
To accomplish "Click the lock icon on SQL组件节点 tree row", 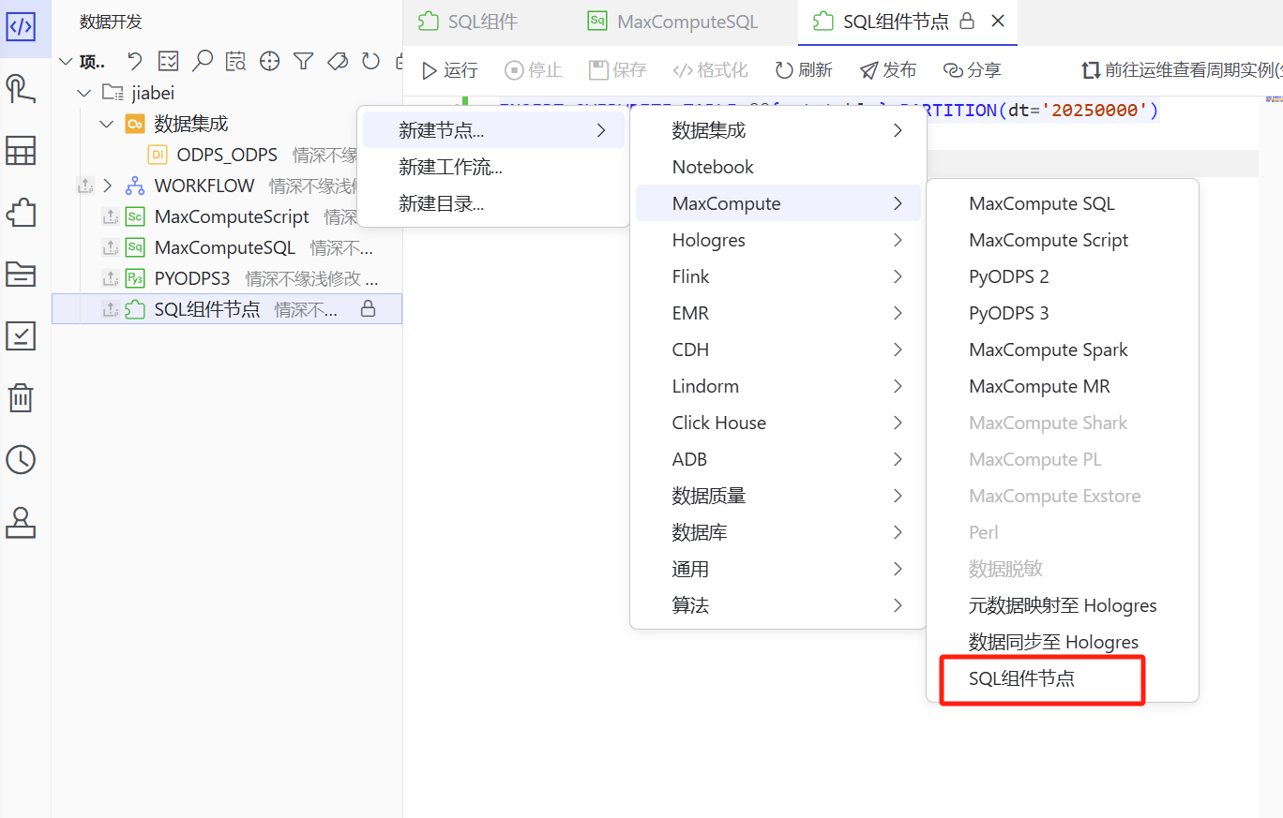I will pos(369,308).
